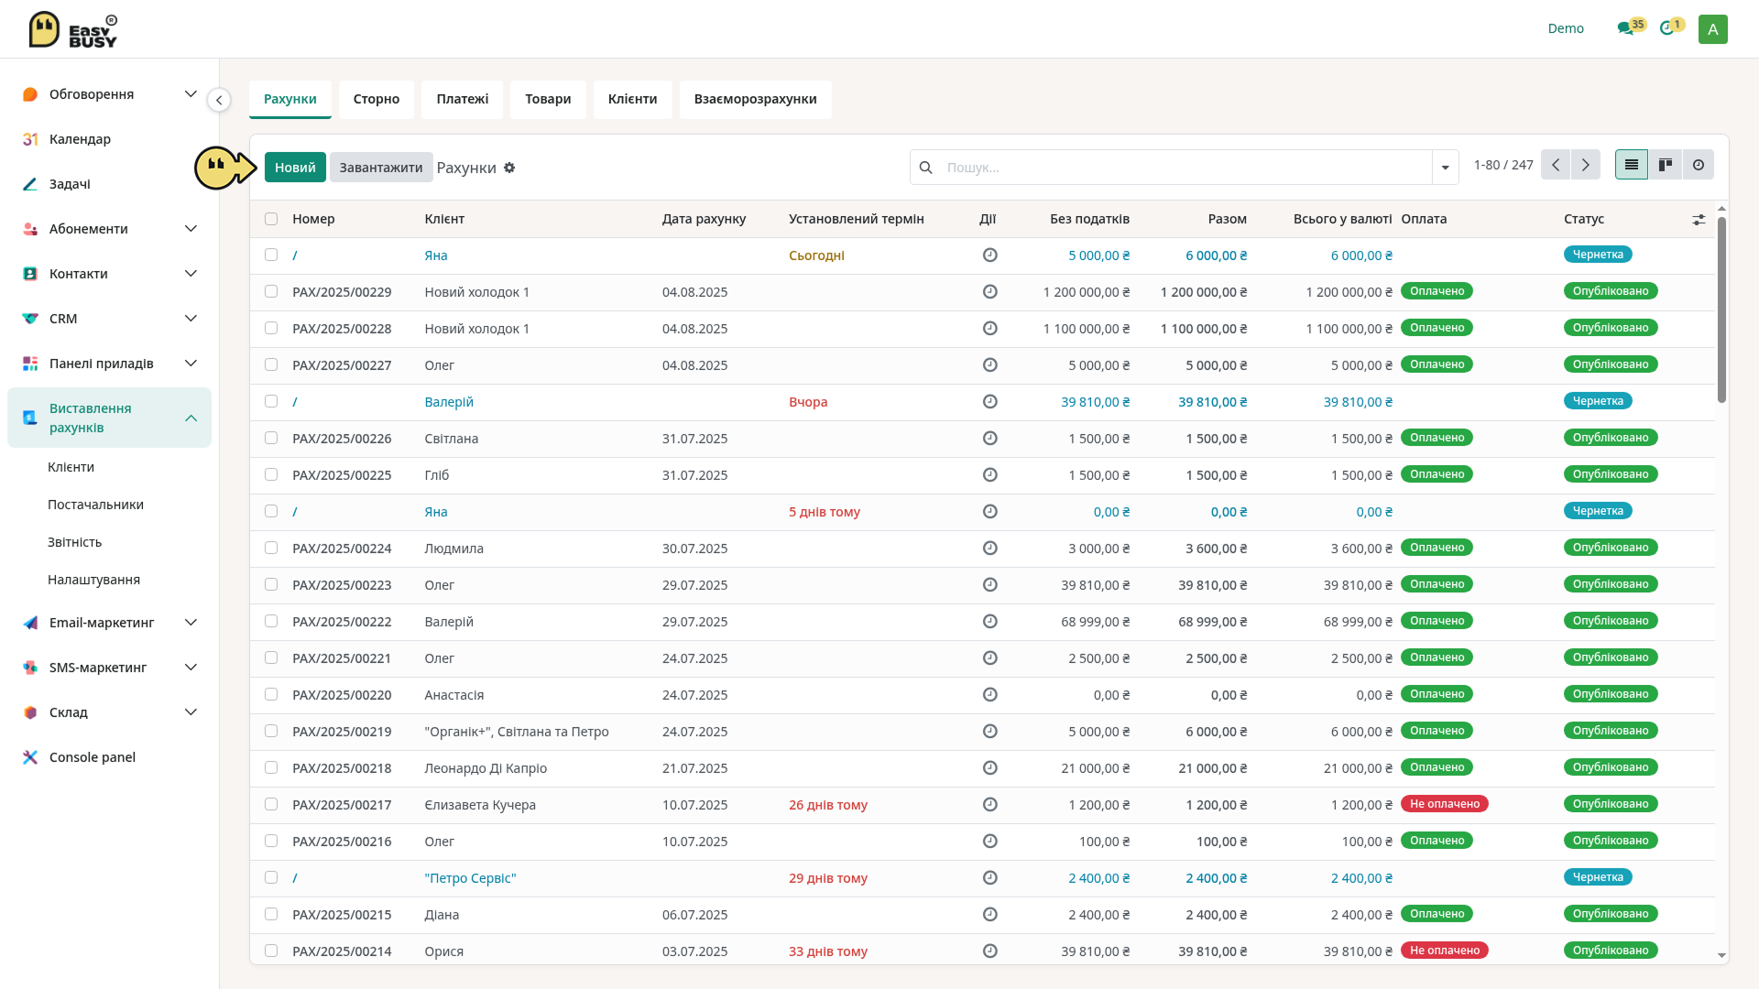Open Постачальники submenu item
The width and height of the screenshot is (1759, 989).
tap(95, 505)
